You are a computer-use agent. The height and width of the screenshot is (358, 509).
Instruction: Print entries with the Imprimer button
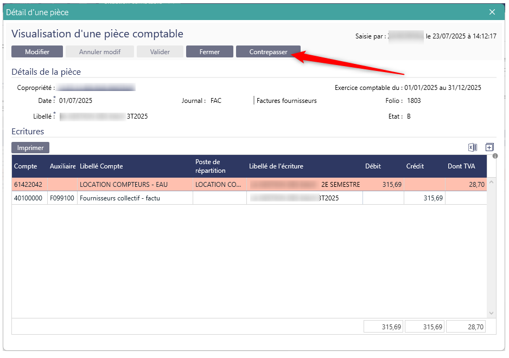tap(30, 147)
